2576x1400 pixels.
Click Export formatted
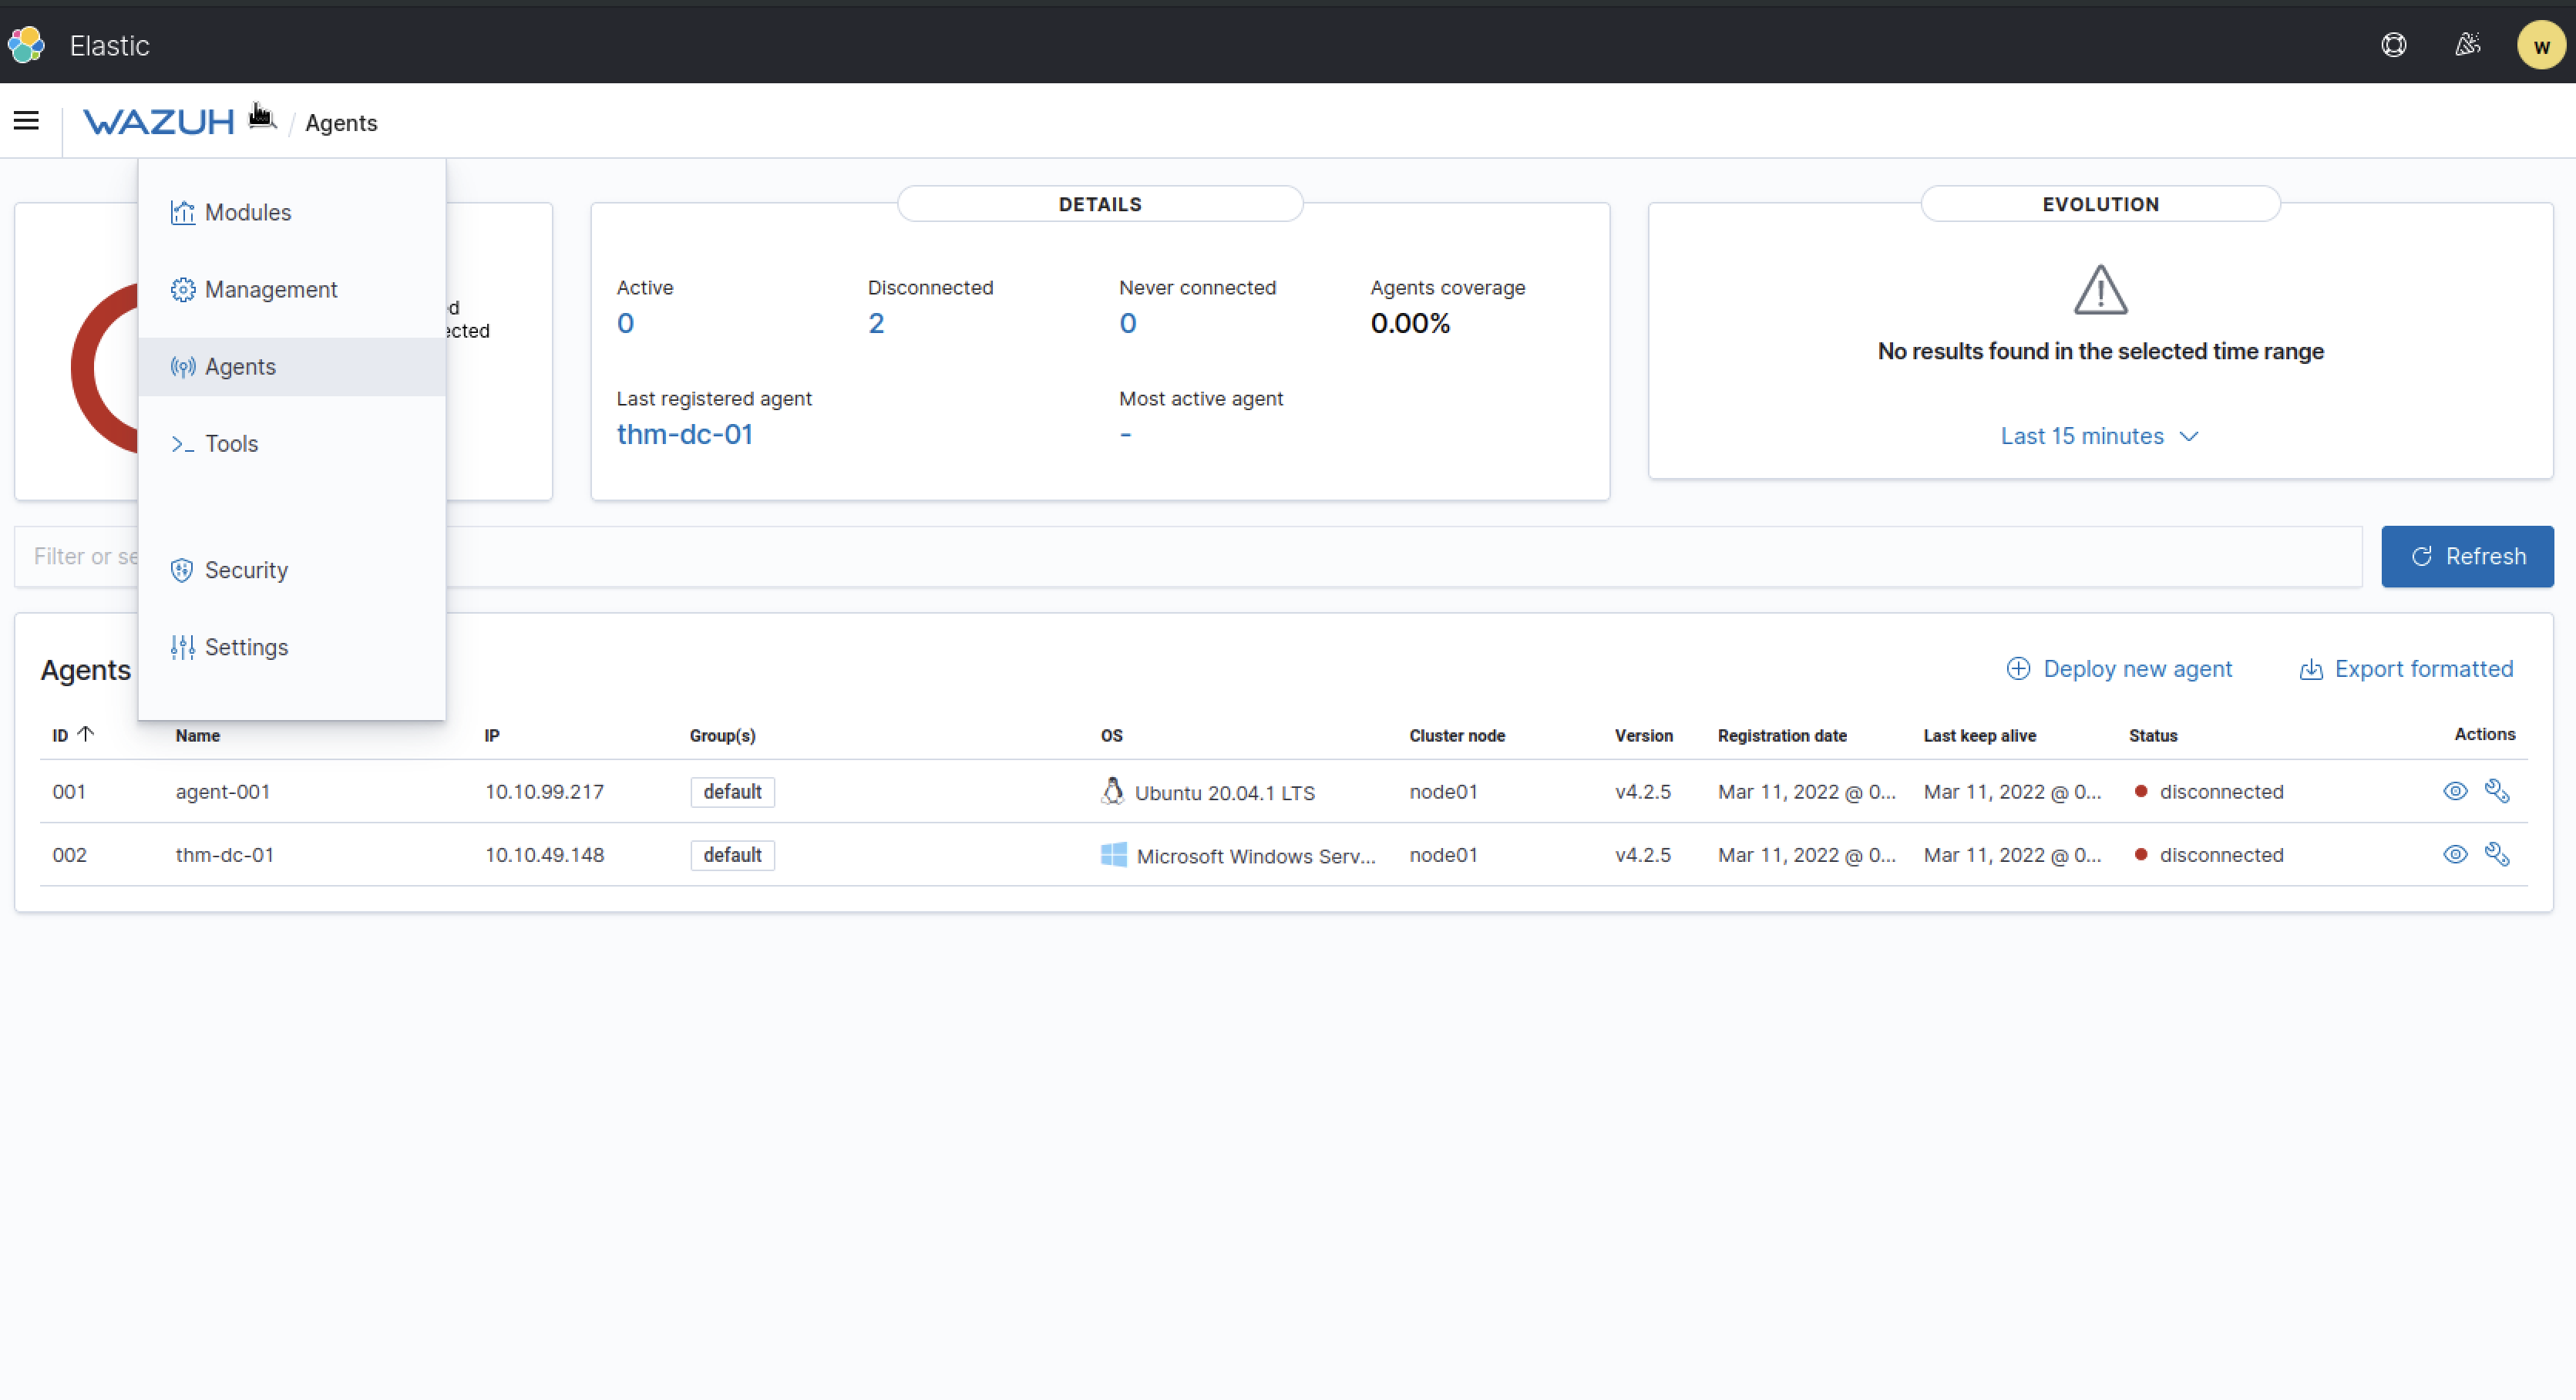point(2406,669)
